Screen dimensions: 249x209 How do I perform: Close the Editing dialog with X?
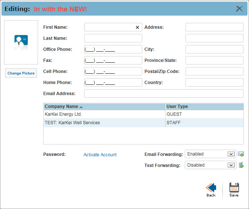239,9
